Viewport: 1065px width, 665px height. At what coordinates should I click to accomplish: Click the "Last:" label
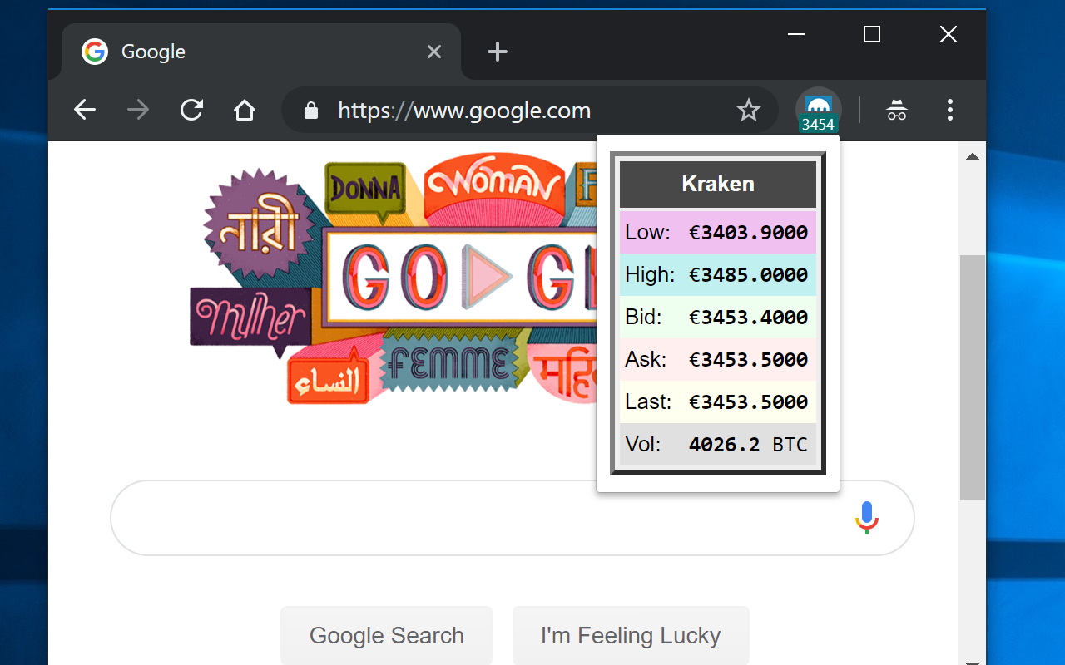click(648, 401)
